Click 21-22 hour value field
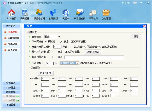 tap(96, 96)
